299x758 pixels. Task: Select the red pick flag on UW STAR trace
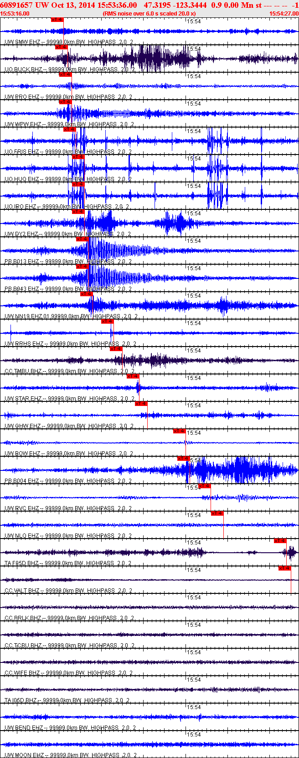[x=133, y=376]
